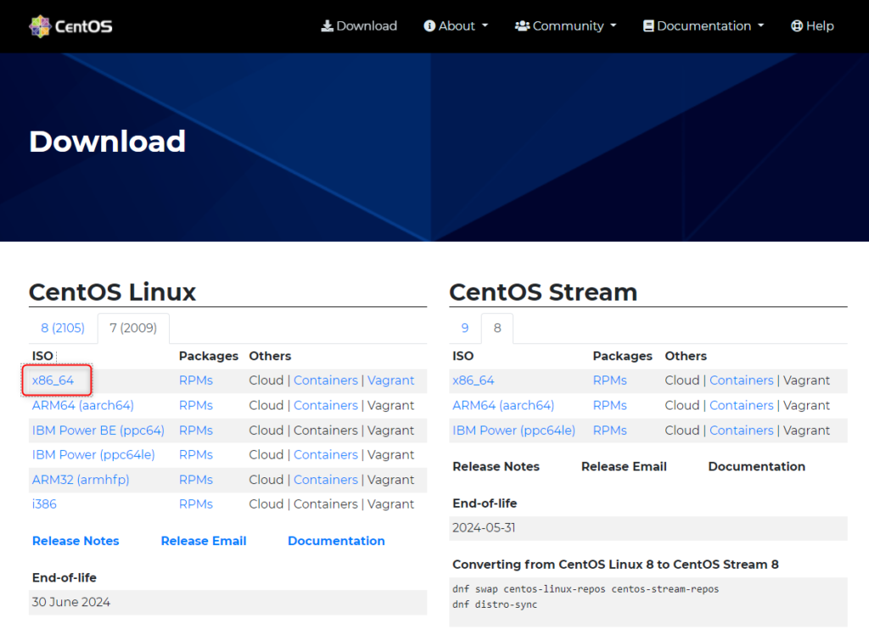Screen dimensions: 869x635
Task: Expand the Documentation dropdown in the navbar
Action: coord(704,26)
